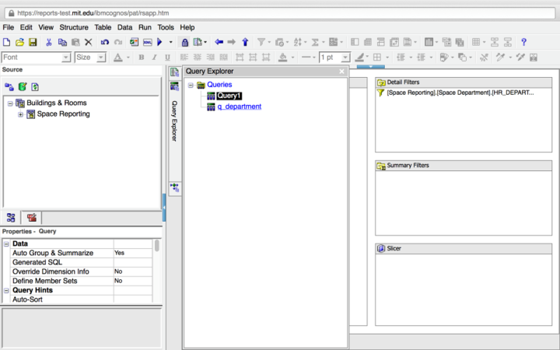Click the Run report play icon
560x350 pixels.
159,42
